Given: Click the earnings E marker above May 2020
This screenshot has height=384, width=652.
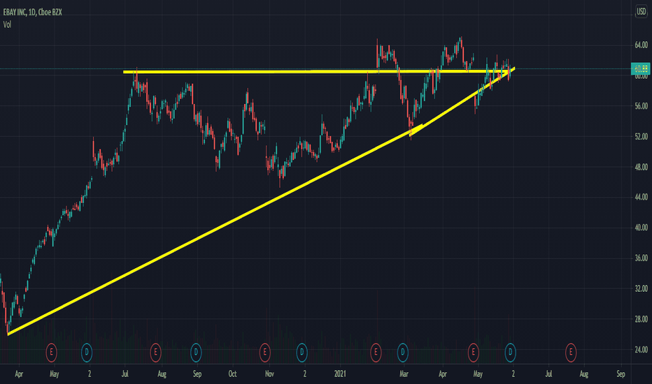Looking at the screenshot, I should (51, 353).
